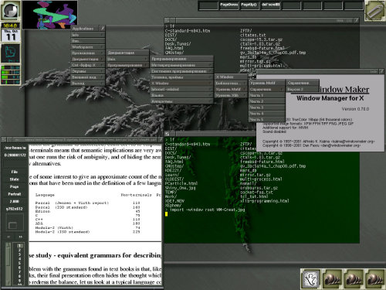The width and height of the screenshot is (386, 290).
Task: Click the Dan Pascu copyright line
Action: point(311,145)
